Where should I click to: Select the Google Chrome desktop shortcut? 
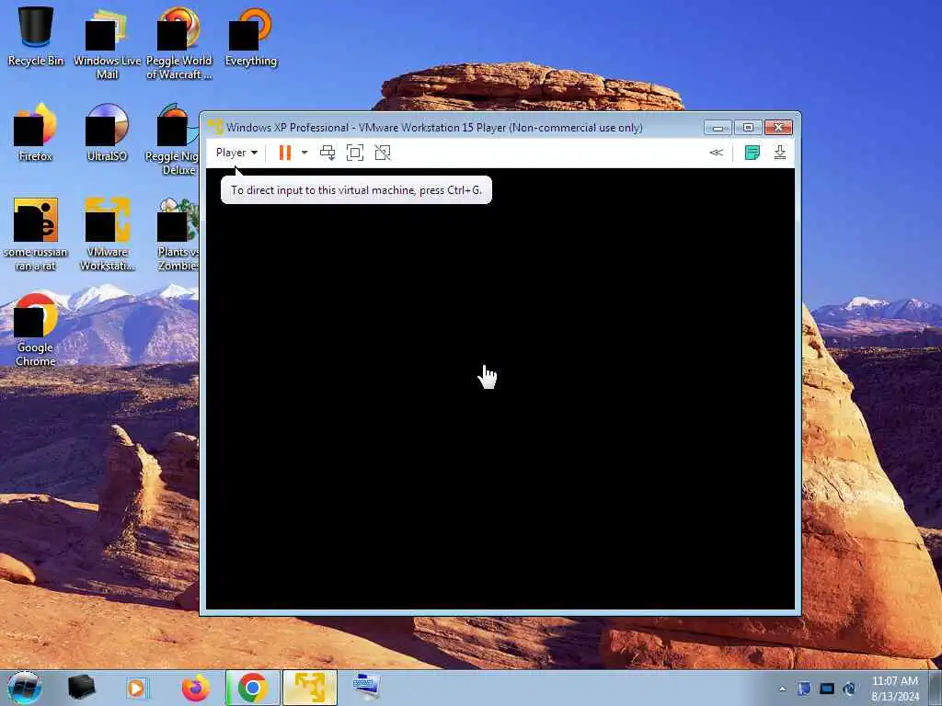pos(36,330)
